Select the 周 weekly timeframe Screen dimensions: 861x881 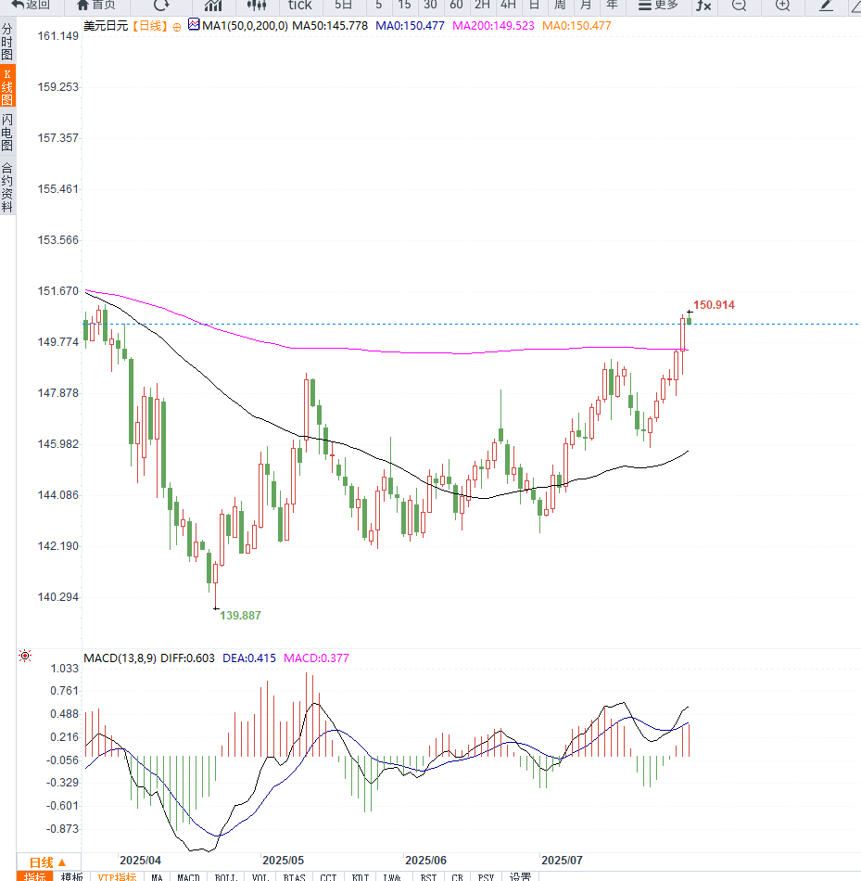pyautogui.click(x=560, y=5)
